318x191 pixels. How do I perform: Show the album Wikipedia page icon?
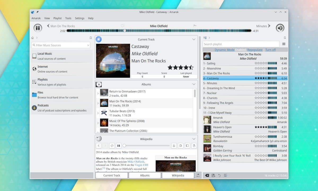[x=187, y=146]
